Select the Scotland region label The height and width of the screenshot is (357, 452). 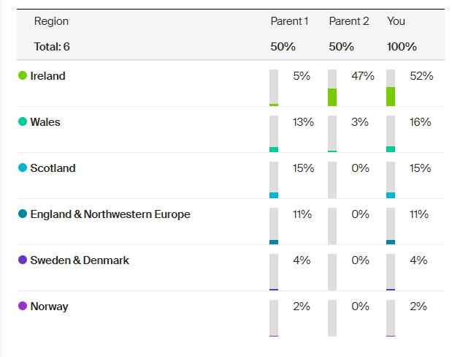(x=53, y=168)
